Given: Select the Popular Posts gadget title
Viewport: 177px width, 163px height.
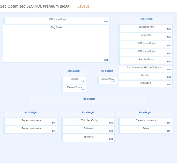Looking at the screenshot, I should (x=146, y=60).
